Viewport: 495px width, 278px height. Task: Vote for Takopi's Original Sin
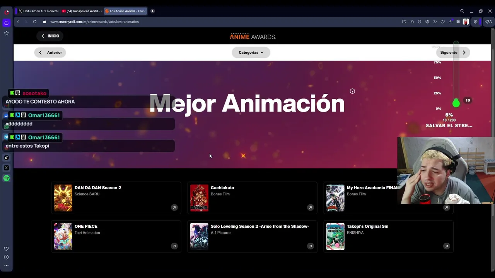[388, 236]
